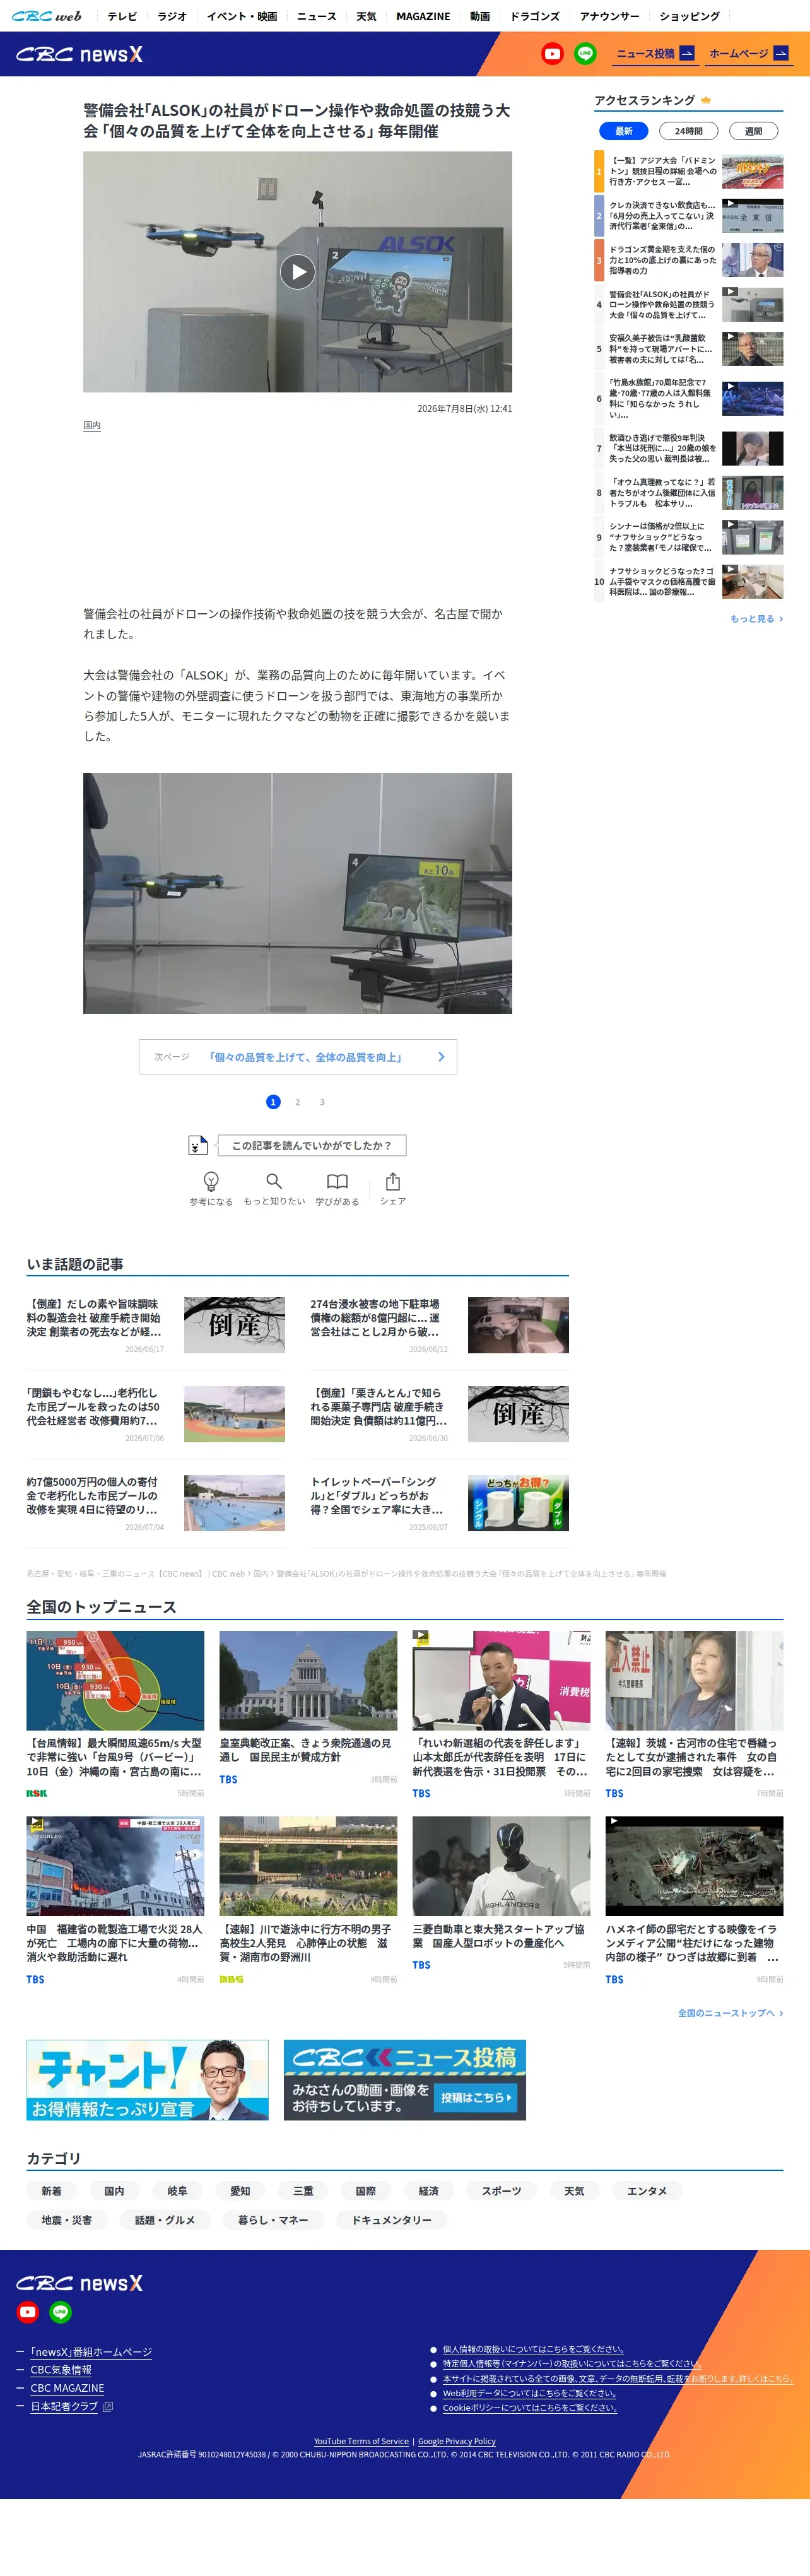Go to article page 3

[322, 1102]
